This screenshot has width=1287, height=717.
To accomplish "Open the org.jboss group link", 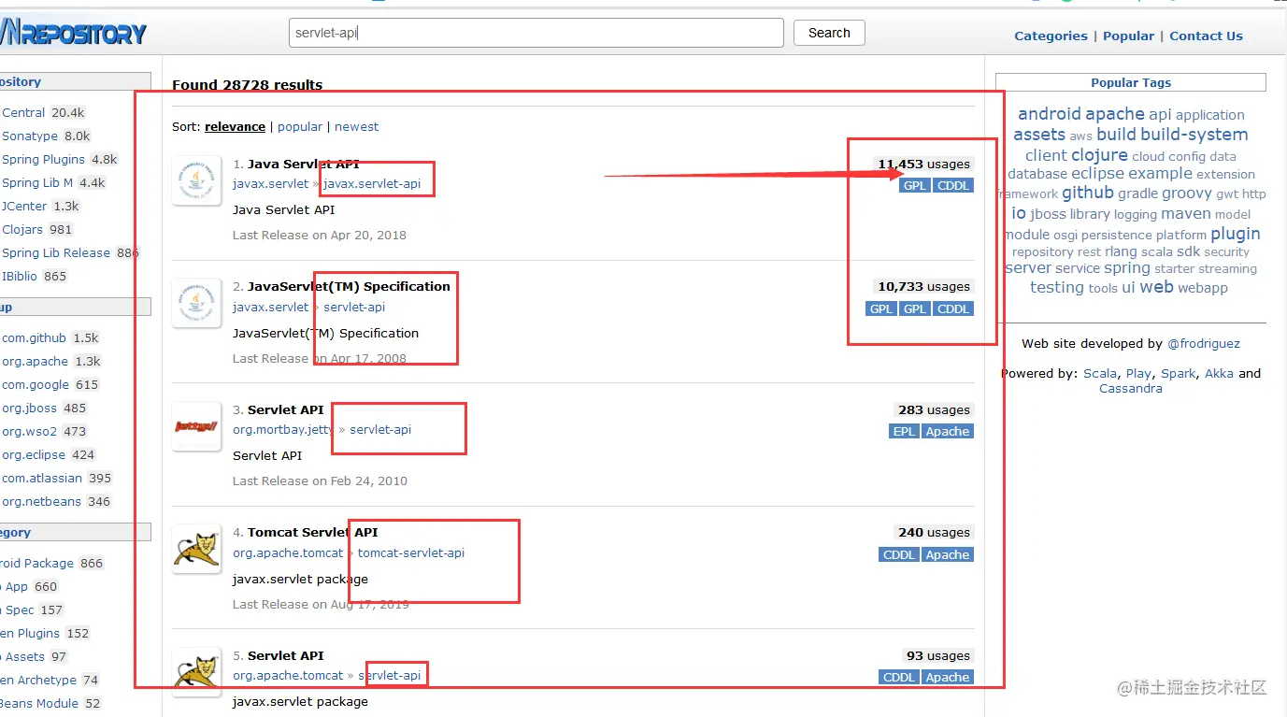I will (30, 408).
